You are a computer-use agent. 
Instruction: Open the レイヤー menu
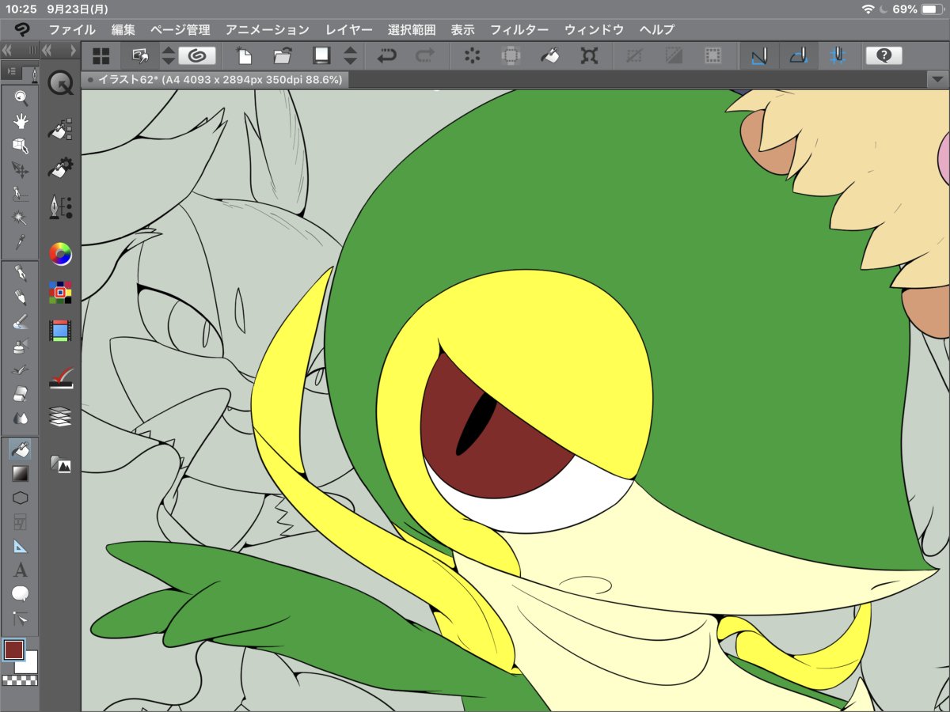click(x=349, y=30)
